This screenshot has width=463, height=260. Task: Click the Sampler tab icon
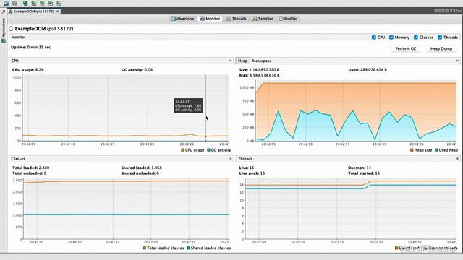(x=255, y=19)
